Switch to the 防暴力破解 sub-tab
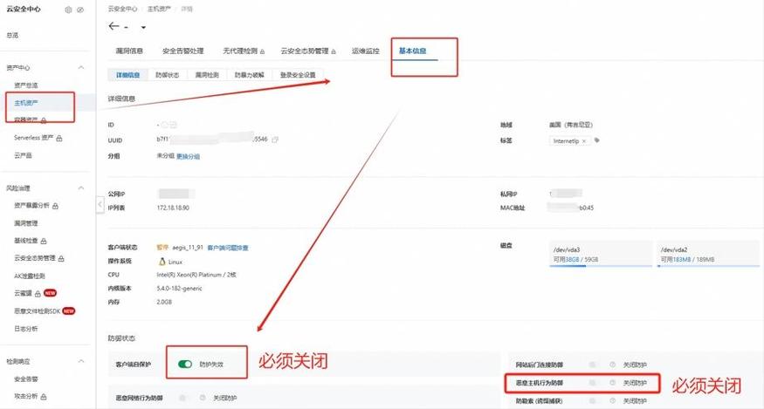 249,75
